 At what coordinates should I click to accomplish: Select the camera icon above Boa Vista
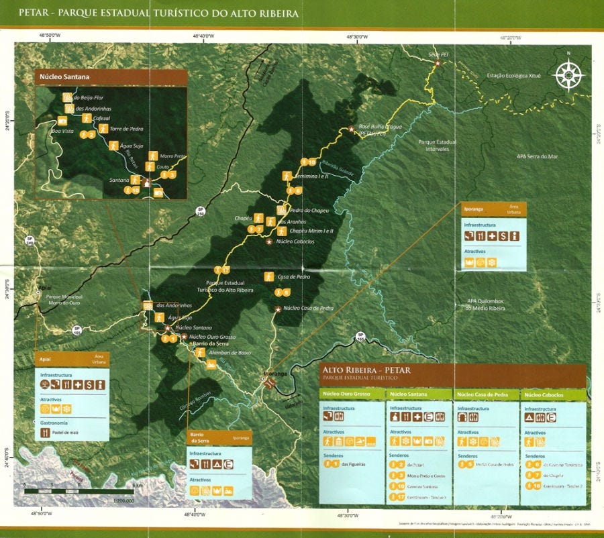coord(62,121)
